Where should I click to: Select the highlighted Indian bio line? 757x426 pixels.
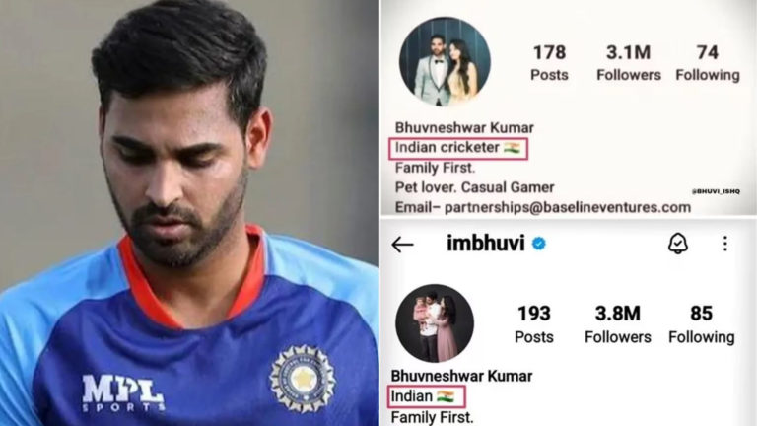click(x=426, y=396)
